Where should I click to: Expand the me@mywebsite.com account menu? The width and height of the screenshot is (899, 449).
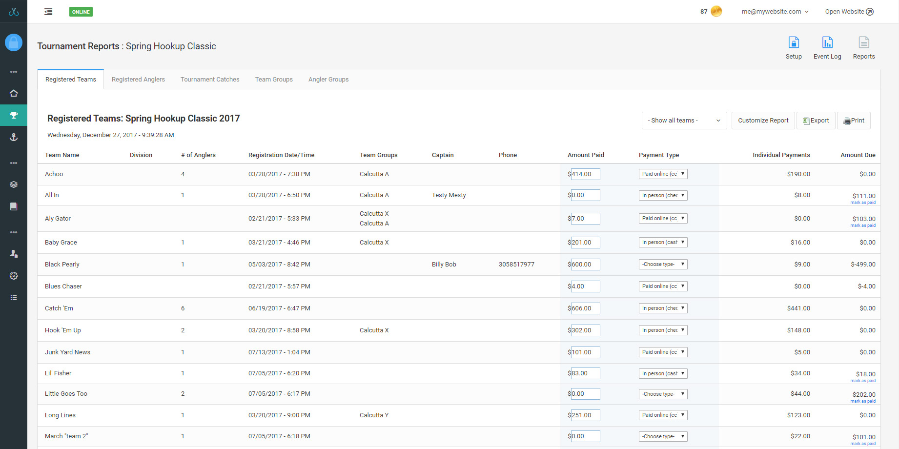click(x=775, y=12)
